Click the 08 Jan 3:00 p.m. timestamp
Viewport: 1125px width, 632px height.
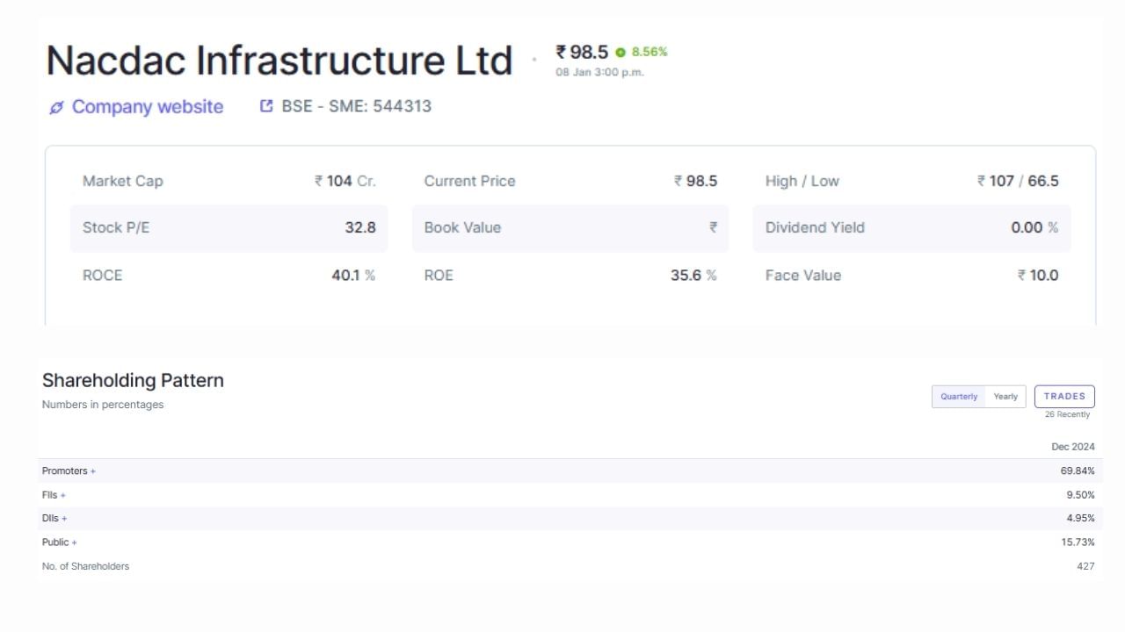click(599, 73)
